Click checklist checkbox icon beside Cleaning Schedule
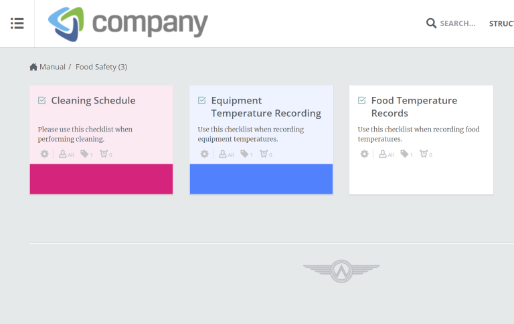This screenshot has width=514, height=324. (x=42, y=100)
